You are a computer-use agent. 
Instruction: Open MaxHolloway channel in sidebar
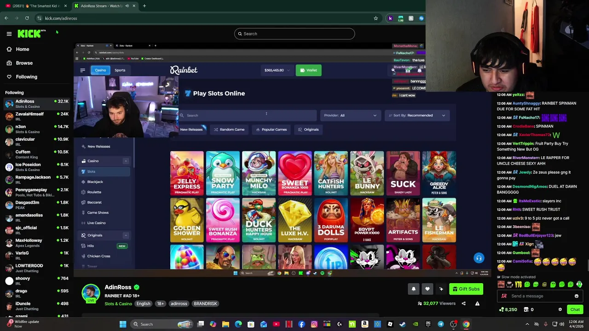(37, 243)
